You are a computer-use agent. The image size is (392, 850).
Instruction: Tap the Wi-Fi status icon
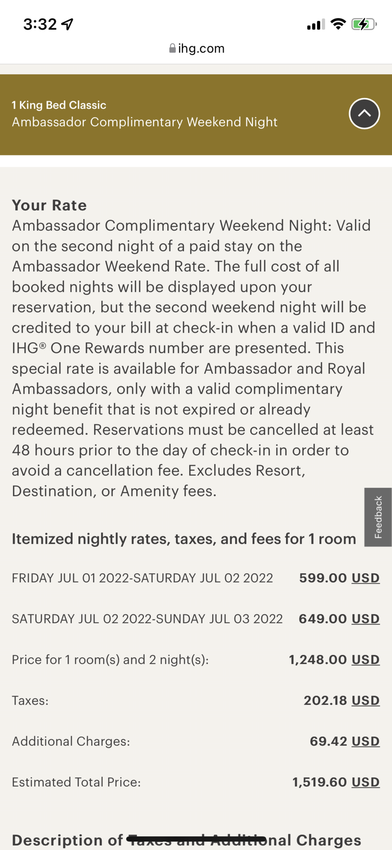click(338, 24)
